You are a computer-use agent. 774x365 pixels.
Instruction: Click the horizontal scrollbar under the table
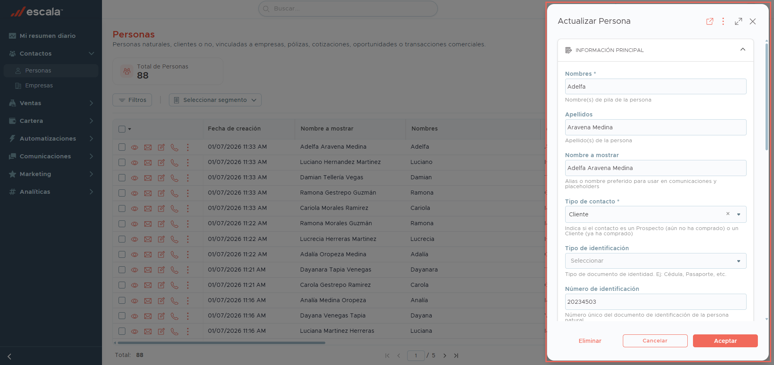click(x=221, y=343)
